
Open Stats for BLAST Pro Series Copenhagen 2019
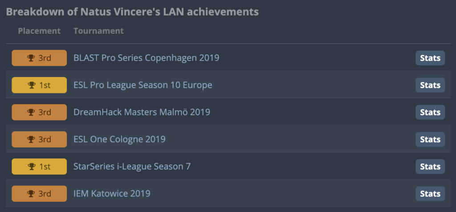430,58
